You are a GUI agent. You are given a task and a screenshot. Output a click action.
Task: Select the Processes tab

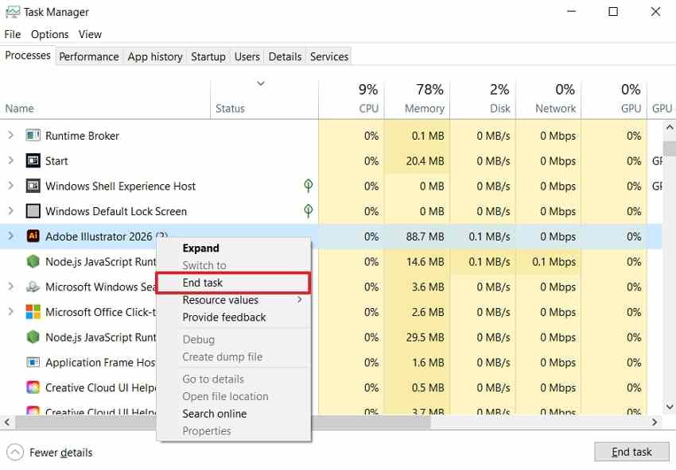coord(28,56)
